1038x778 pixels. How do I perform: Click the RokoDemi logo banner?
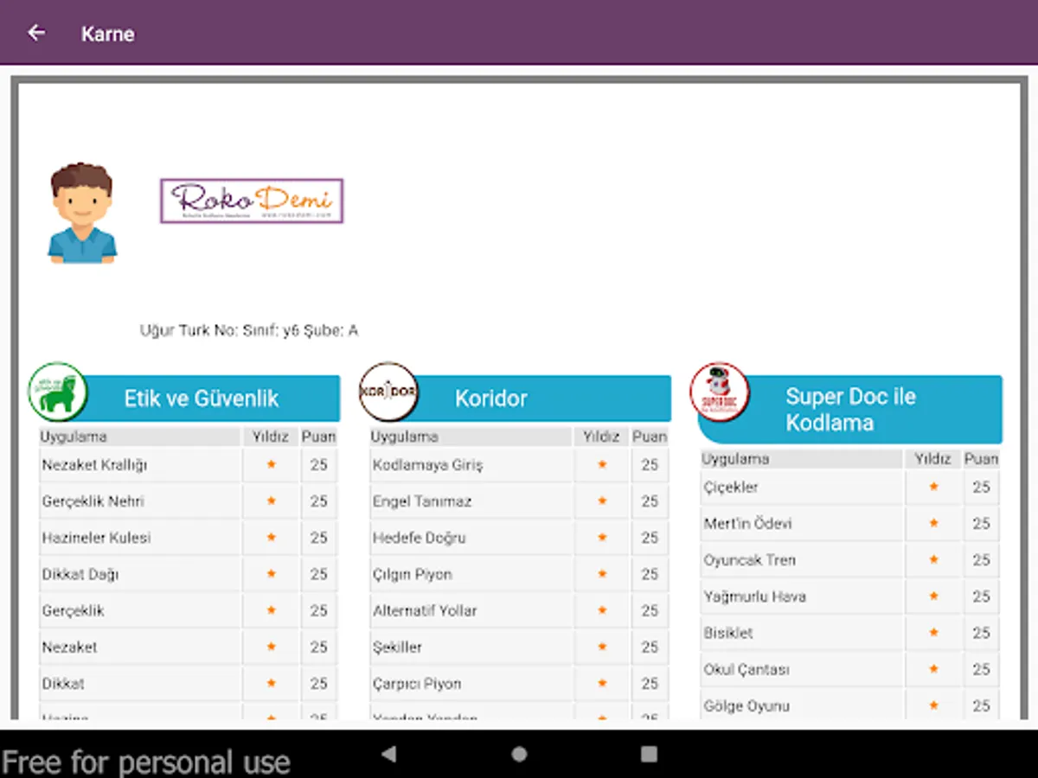coord(252,200)
